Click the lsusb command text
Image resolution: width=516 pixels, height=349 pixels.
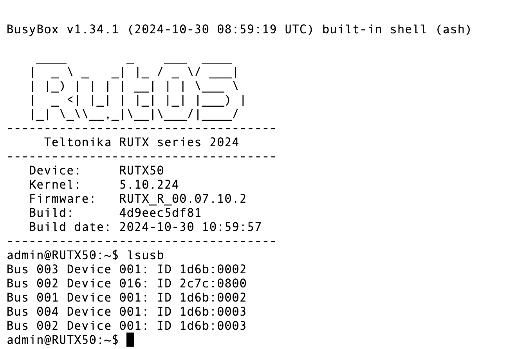click(x=145, y=255)
